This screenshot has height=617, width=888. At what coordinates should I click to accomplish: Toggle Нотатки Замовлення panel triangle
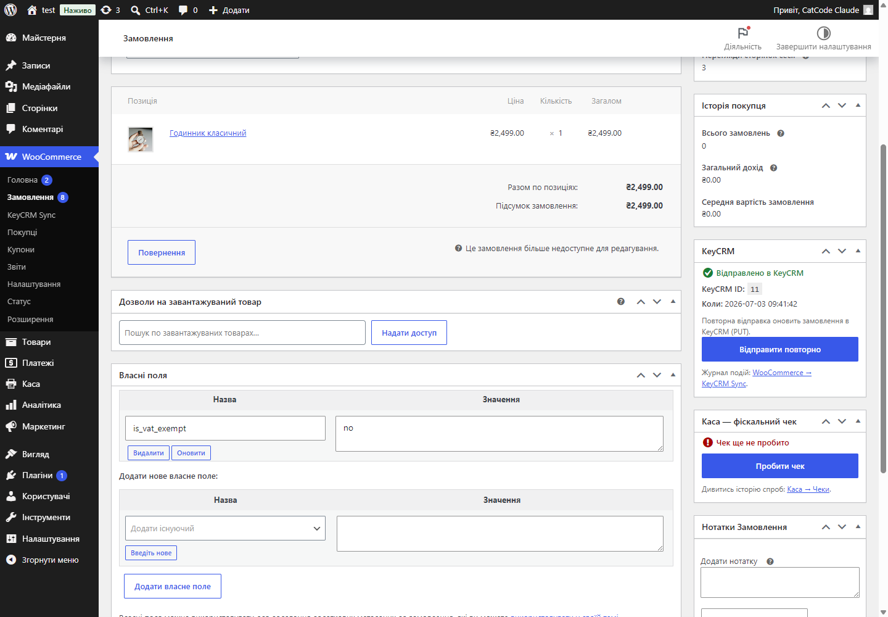click(858, 527)
